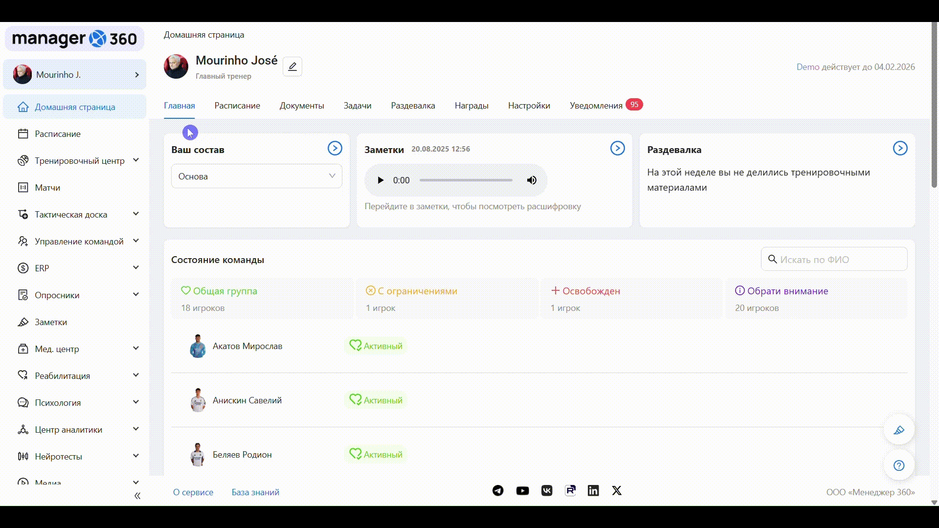Click floating notes pen icon

[899, 430]
